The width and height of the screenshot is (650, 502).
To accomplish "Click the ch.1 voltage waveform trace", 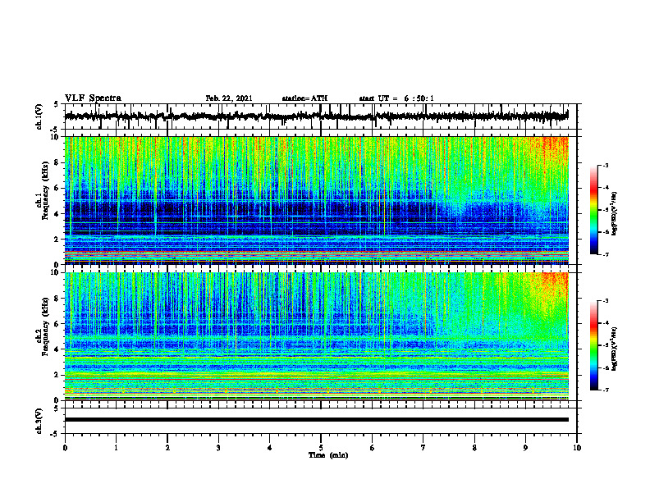I will [316, 116].
